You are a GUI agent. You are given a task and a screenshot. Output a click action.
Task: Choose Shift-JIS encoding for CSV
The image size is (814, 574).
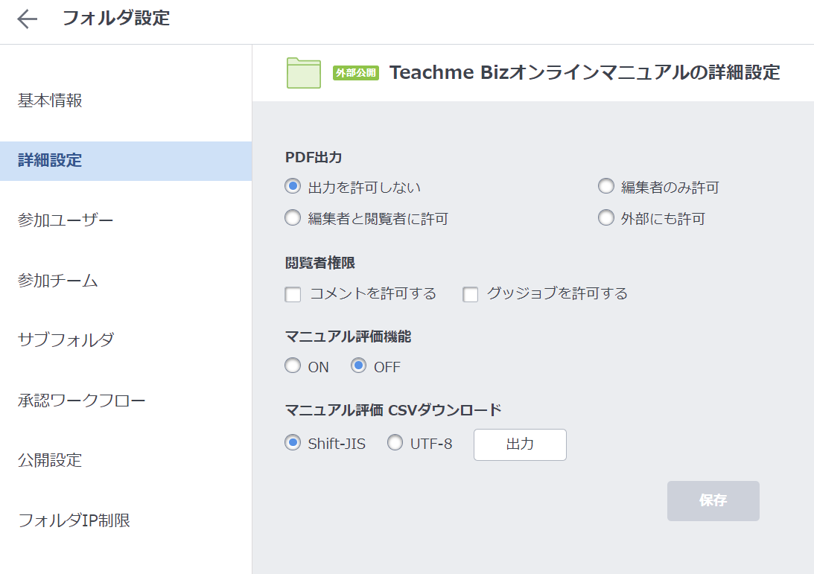293,444
